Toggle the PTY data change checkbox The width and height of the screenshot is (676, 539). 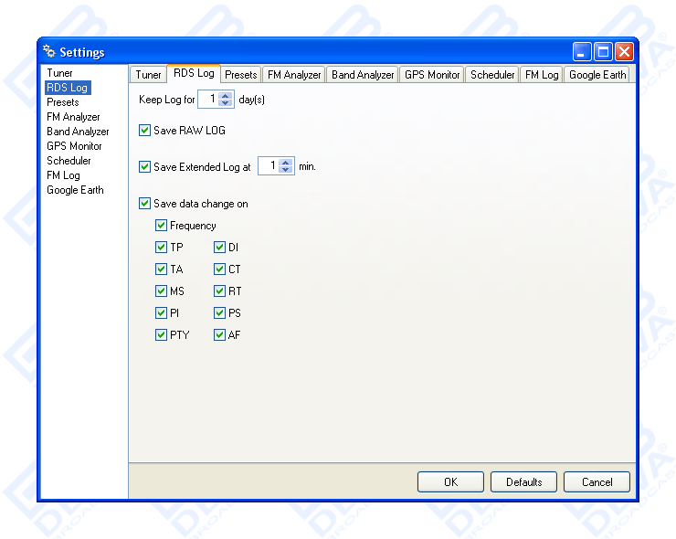[161, 335]
